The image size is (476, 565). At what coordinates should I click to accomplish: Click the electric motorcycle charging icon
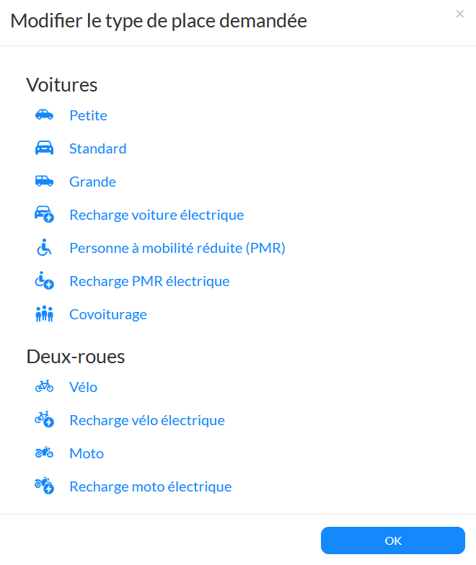pyautogui.click(x=44, y=486)
